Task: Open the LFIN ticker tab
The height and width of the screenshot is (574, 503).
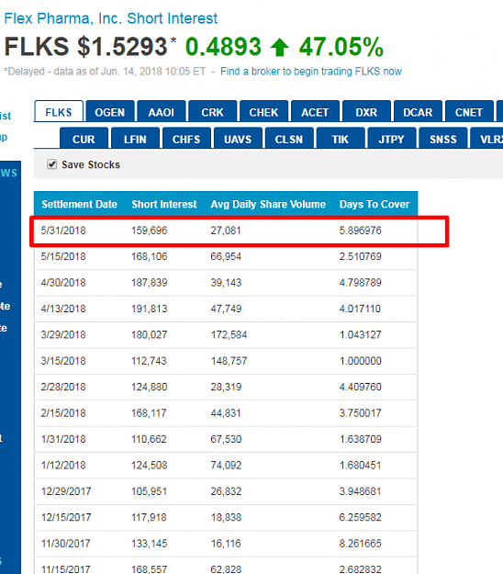Action: (x=135, y=138)
